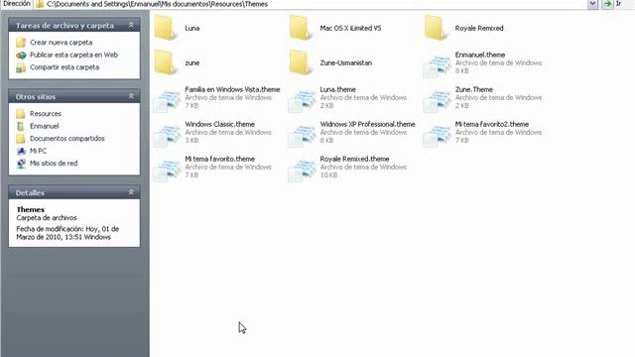This screenshot has height=357, width=635.
Task: Click the Otros sitios header title
Action: pyautogui.click(x=36, y=97)
